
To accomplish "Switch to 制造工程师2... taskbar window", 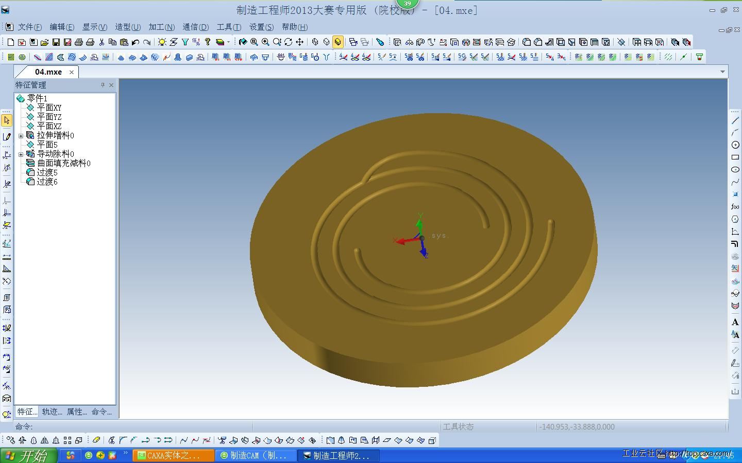I will point(339,455).
